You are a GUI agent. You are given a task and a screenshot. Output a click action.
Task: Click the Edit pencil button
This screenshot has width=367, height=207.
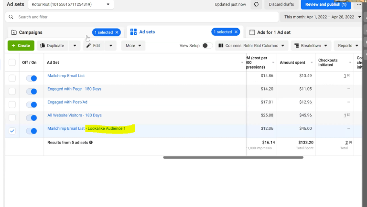[93, 46]
